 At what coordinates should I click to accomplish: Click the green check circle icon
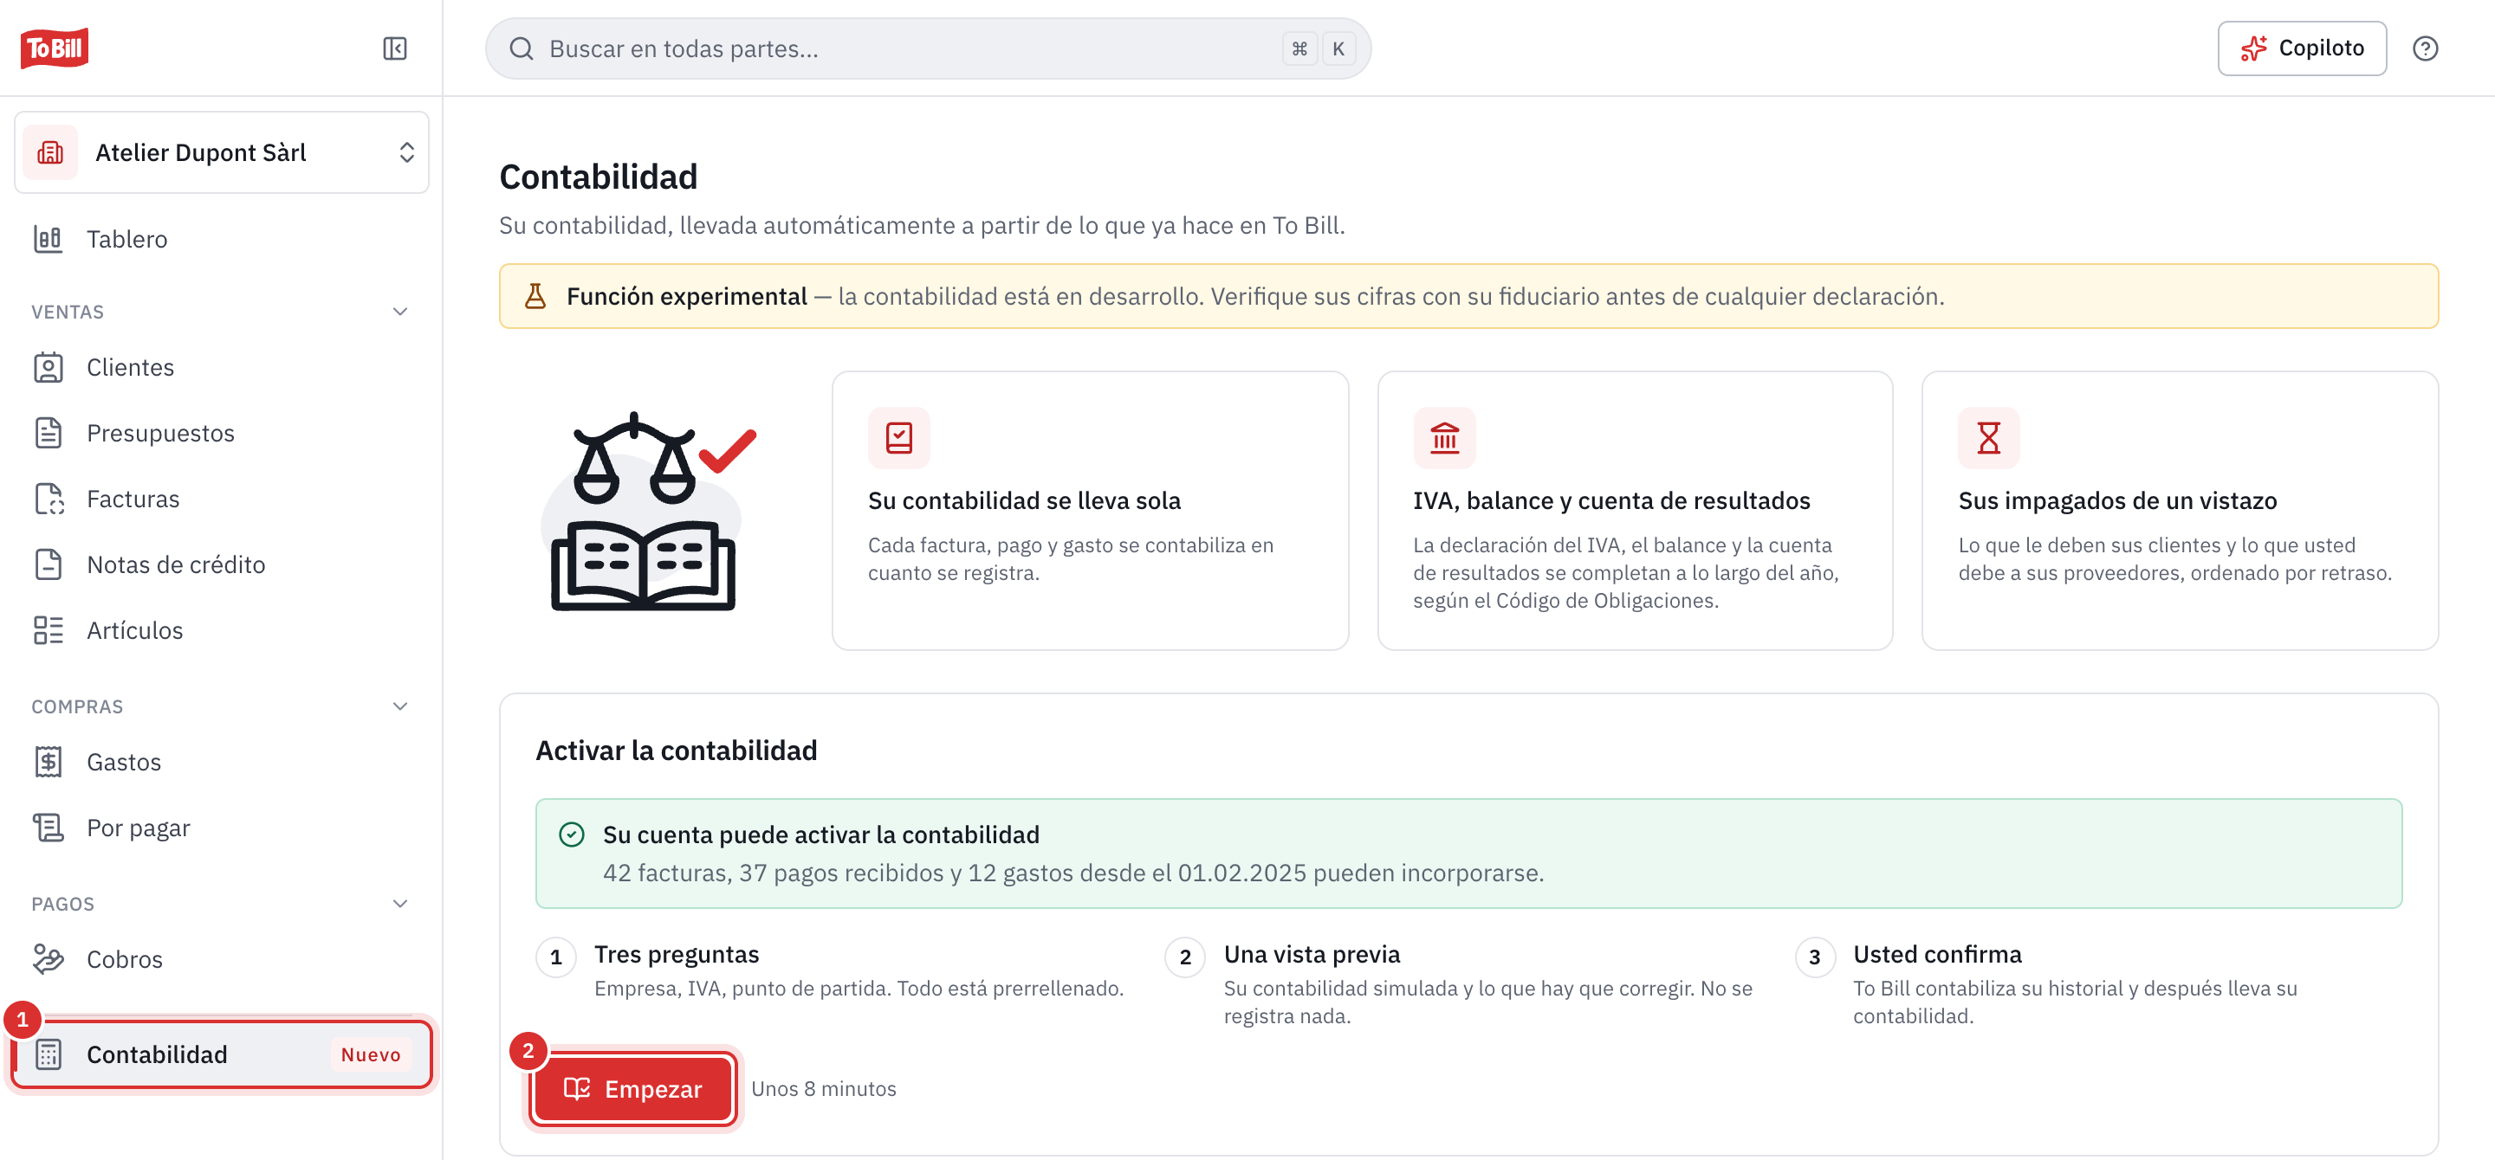[572, 835]
